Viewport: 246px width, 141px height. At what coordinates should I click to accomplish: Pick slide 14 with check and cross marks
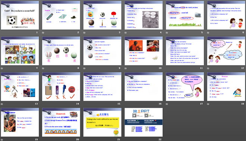tap(61, 87)
